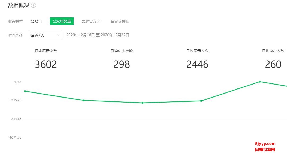The height and width of the screenshot is (155, 287).
Task: Click the lowest data point on the line chart
Action: (142, 103)
